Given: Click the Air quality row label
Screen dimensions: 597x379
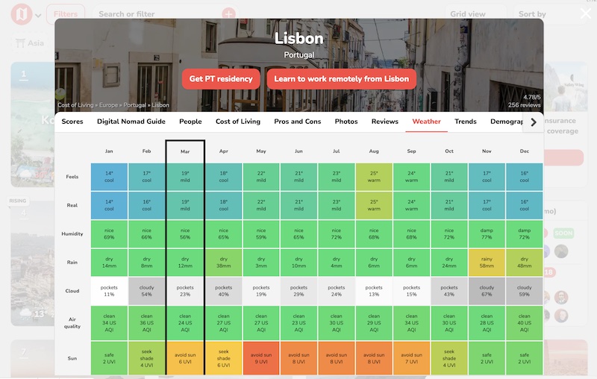Looking at the screenshot, I should pos(72,323).
